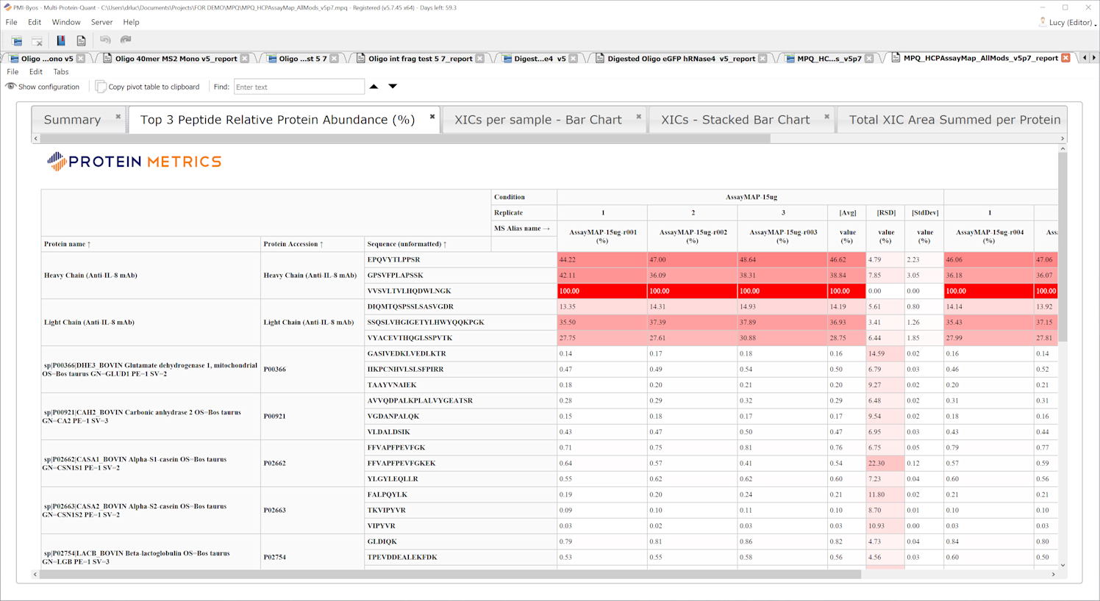The width and height of the screenshot is (1100, 601).
Task: Click Copy pivot table to clipboard
Action: (148, 87)
